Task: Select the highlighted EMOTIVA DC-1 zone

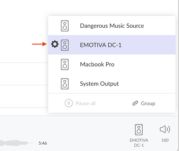Action: pos(112,45)
